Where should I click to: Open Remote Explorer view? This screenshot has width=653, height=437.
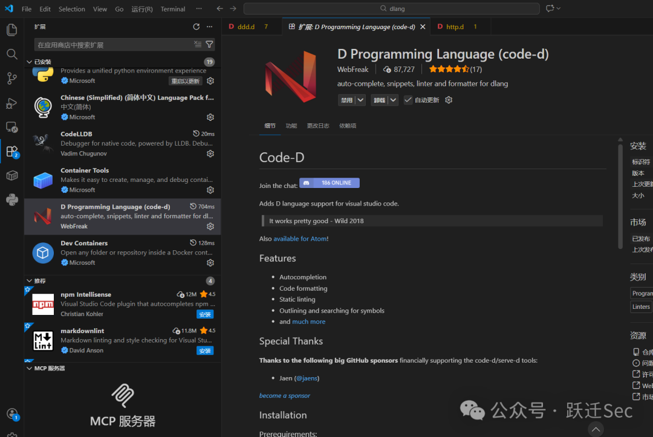[11, 127]
